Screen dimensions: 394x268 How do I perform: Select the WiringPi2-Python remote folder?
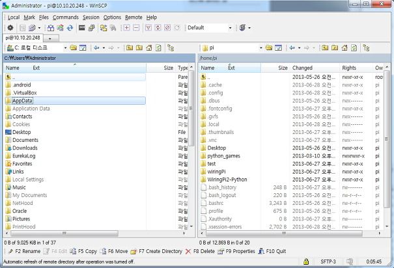(x=227, y=180)
